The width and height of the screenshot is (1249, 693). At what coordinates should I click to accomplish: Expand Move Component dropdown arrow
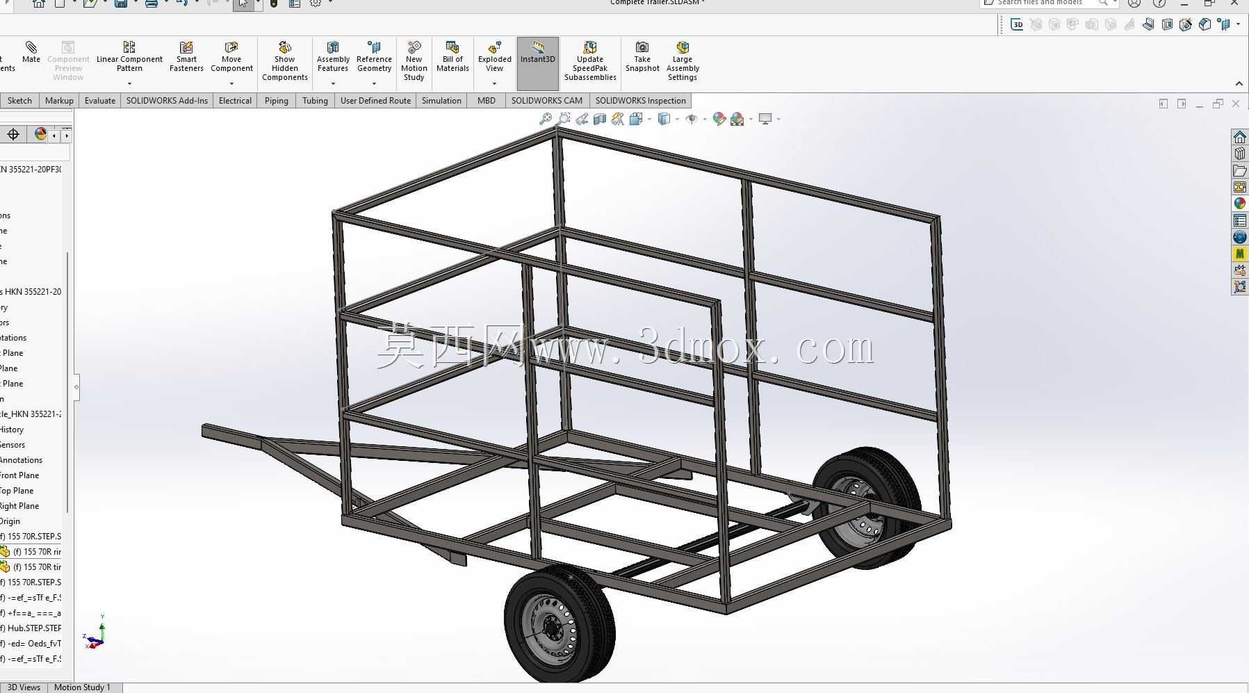231,84
